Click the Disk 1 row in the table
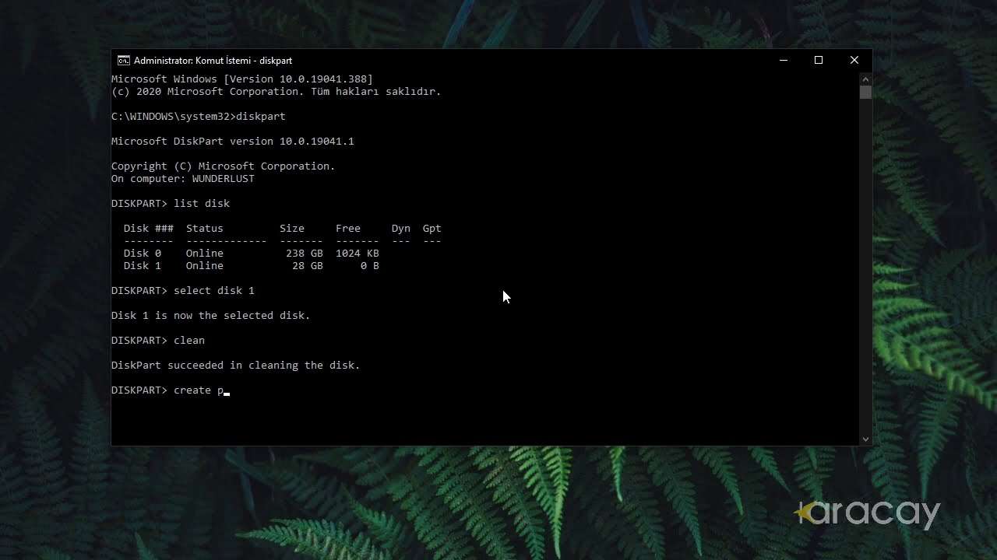This screenshot has height=560, width=997. click(251, 266)
